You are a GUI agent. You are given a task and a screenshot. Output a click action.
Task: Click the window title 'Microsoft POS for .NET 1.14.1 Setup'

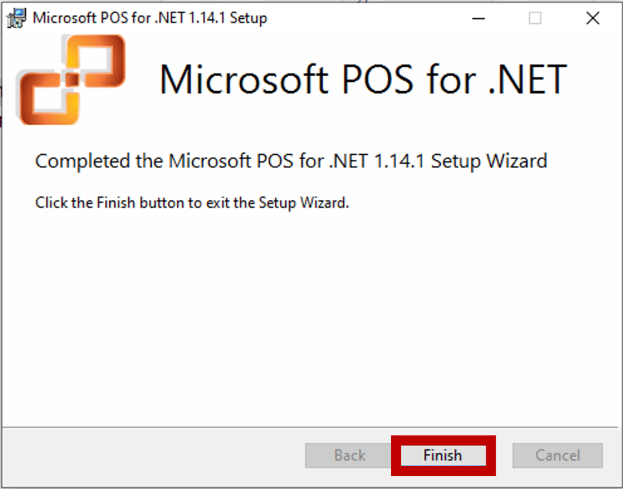pyautogui.click(x=150, y=17)
